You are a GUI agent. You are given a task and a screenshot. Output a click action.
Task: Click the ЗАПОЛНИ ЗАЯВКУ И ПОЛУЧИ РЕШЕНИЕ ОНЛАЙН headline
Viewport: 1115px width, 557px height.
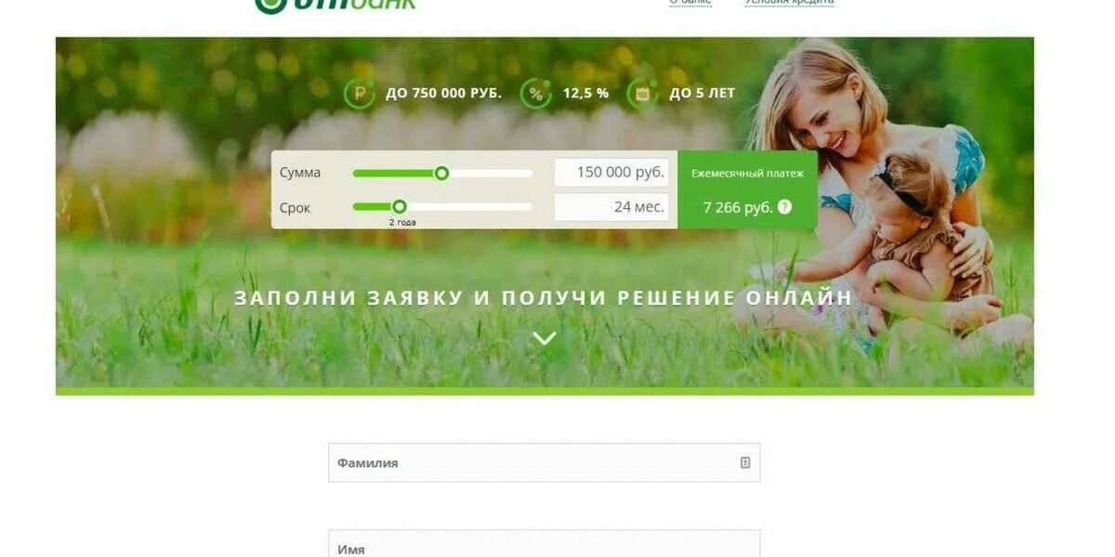(544, 298)
